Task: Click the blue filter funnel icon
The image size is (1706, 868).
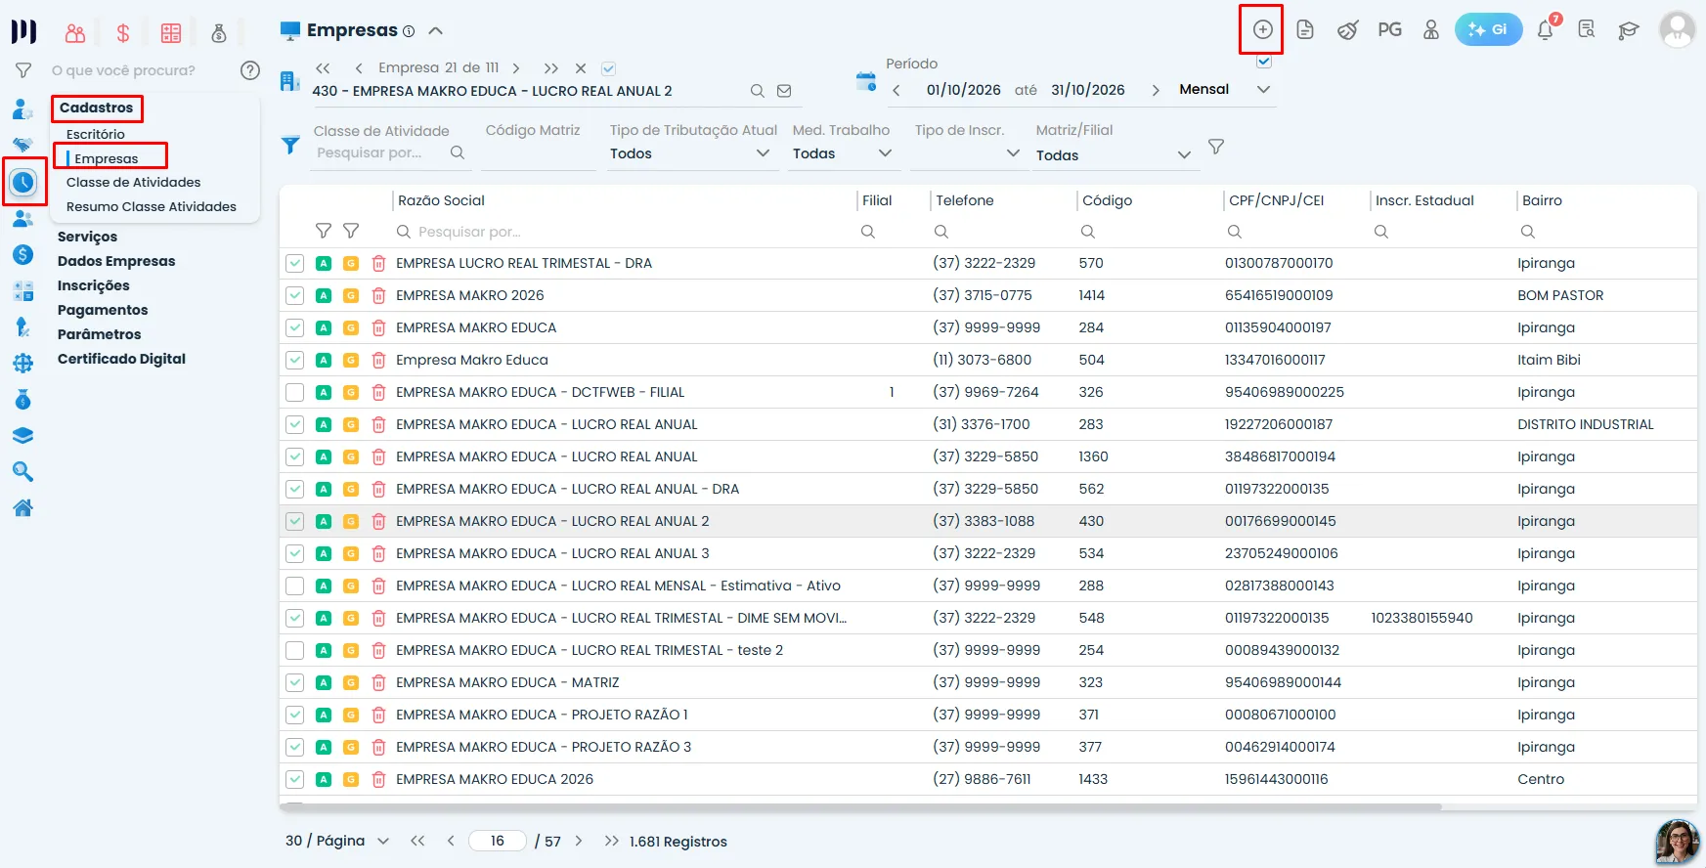Action: 290,146
